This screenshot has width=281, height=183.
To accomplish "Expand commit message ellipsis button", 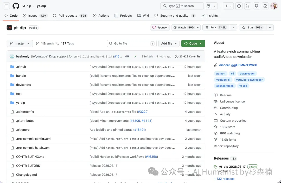I will 127,56.
